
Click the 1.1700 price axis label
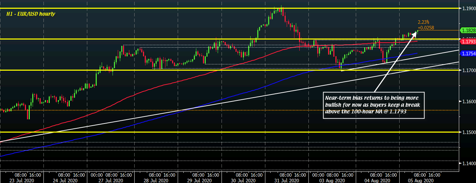pyautogui.click(x=468, y=70)
